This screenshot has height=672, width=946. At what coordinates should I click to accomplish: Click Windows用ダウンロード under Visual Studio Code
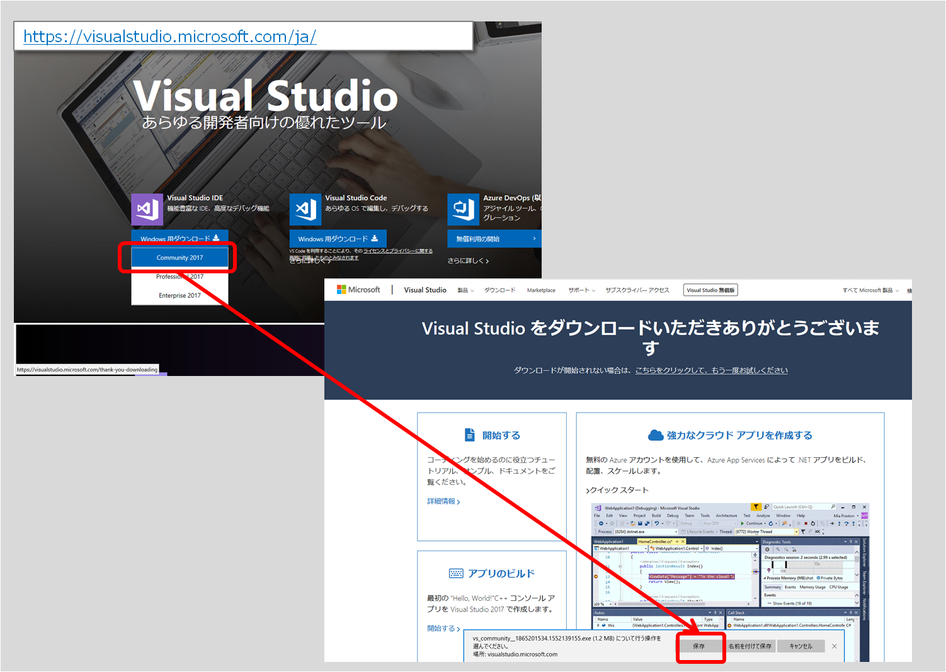[338, 239]
